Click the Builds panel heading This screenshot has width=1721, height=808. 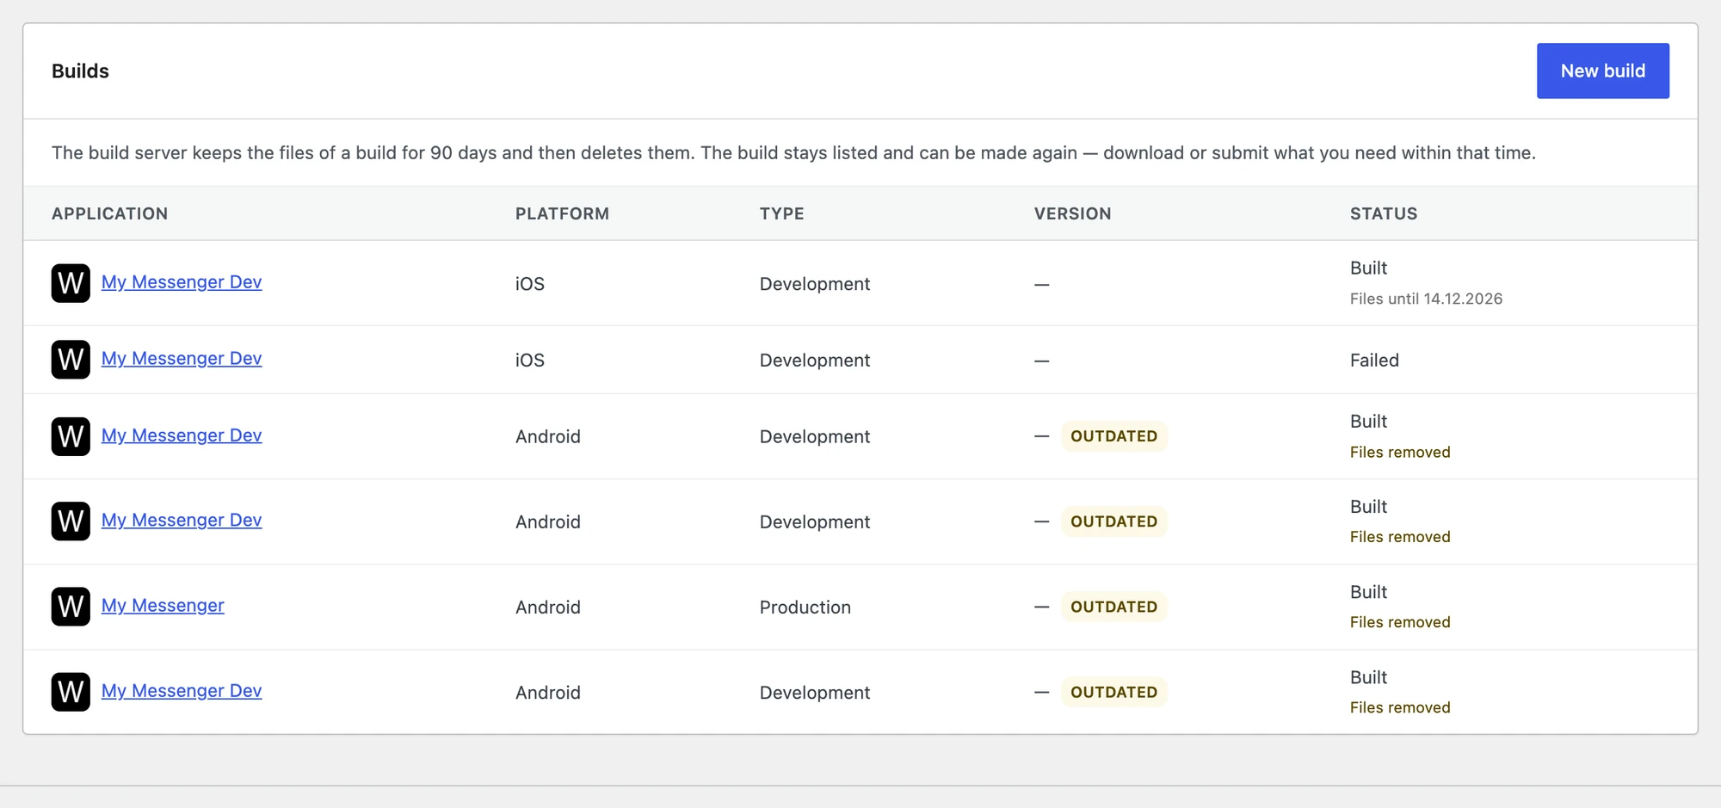[80, 71]
